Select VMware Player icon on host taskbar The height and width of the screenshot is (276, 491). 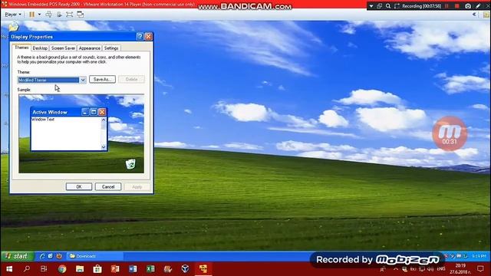coord(203,269)
